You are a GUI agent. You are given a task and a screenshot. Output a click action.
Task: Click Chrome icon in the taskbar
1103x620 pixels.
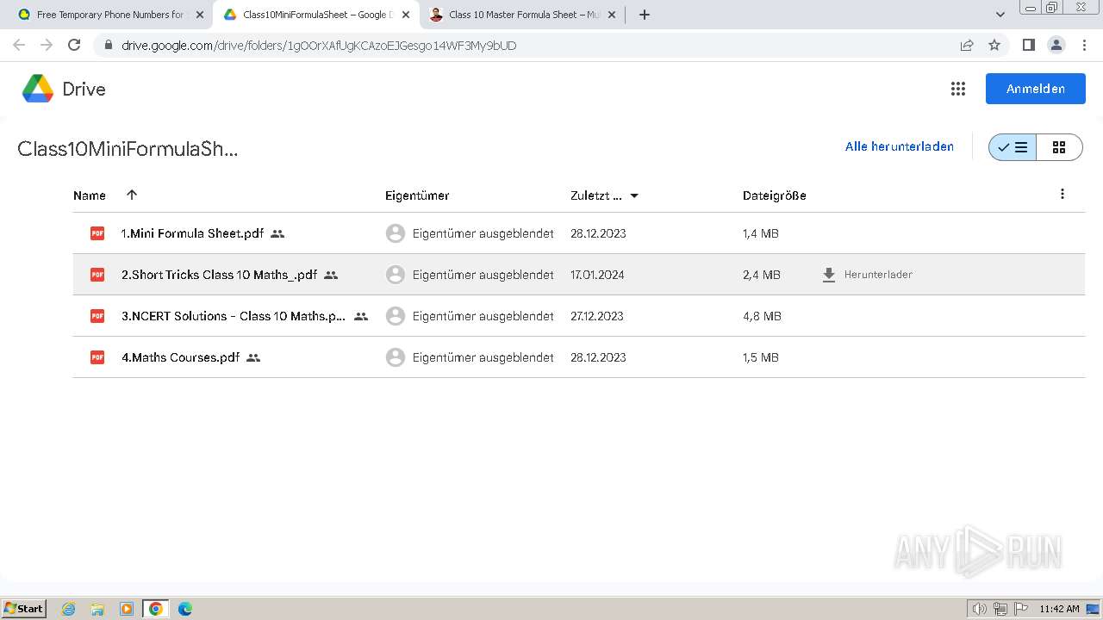156,609
